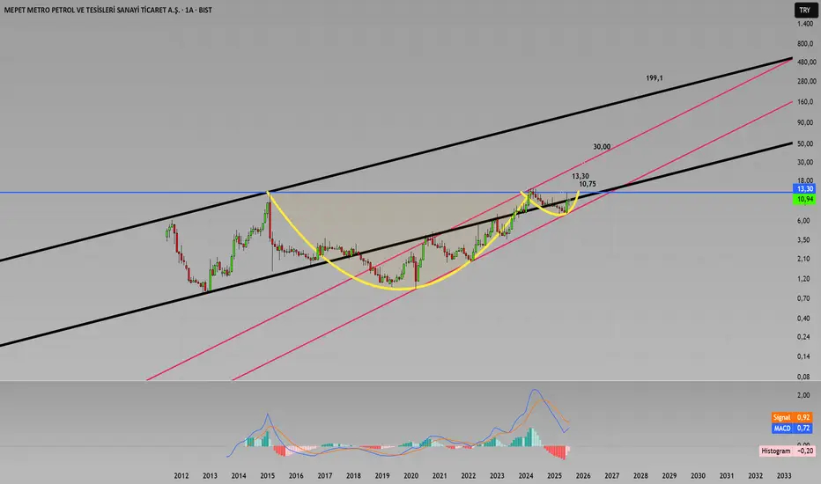This screenshot has height=484, width=821.
Task: Click the 2020 year label
Action: 411,476
